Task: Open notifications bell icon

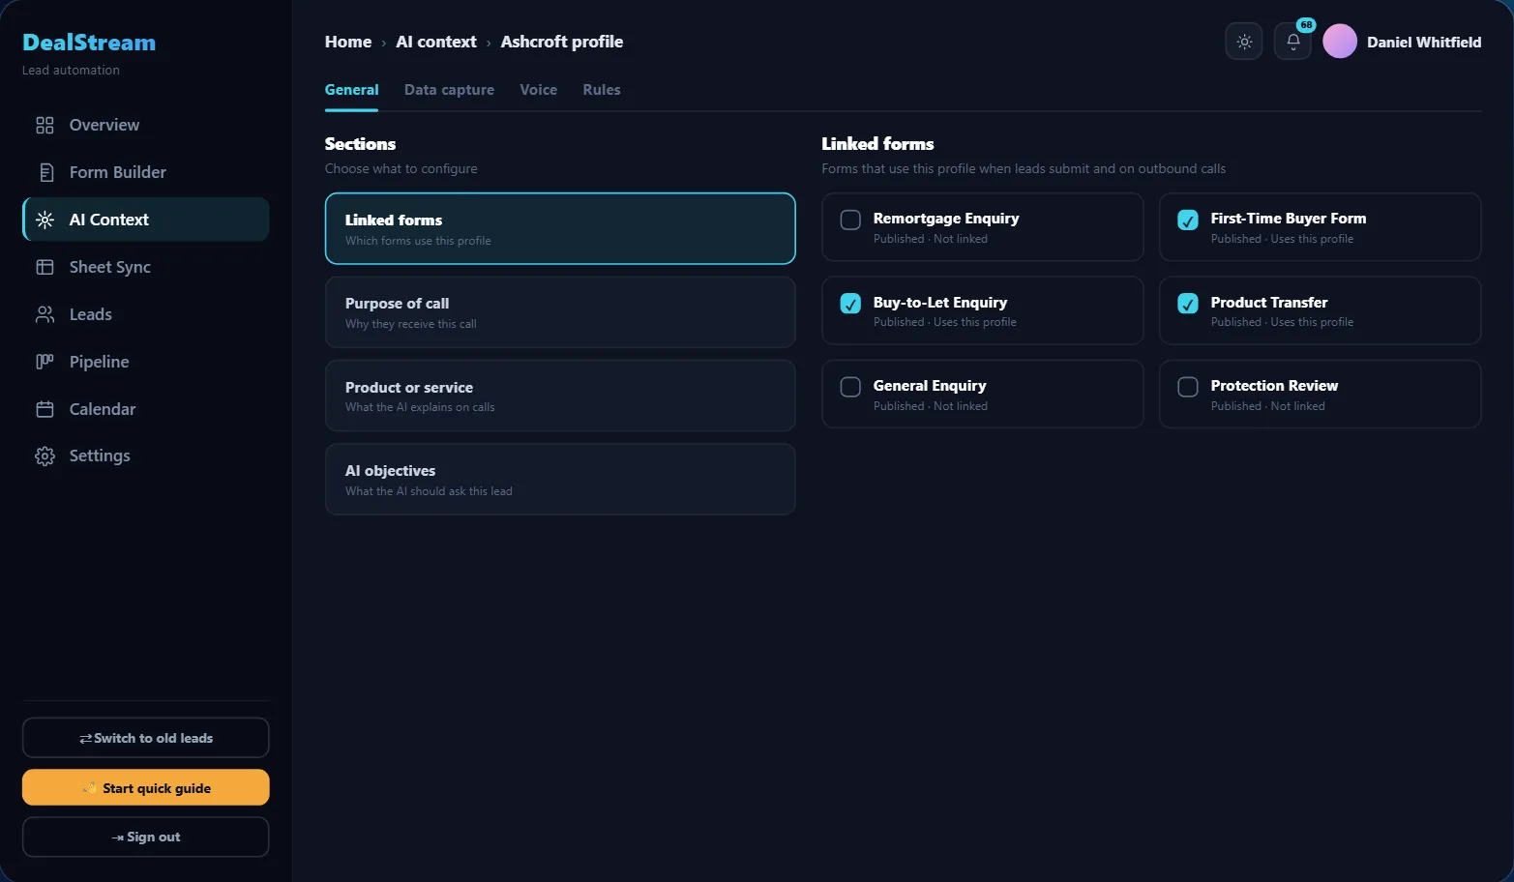Action: [x=1292, y=42]
